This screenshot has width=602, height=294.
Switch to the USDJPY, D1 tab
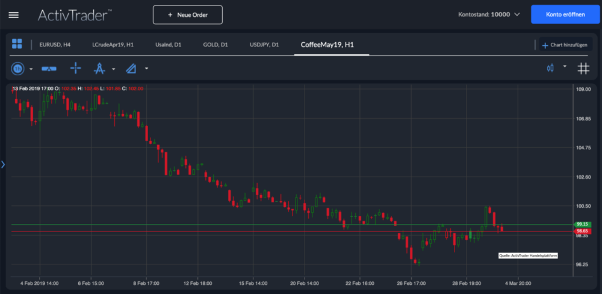point(264,45)
